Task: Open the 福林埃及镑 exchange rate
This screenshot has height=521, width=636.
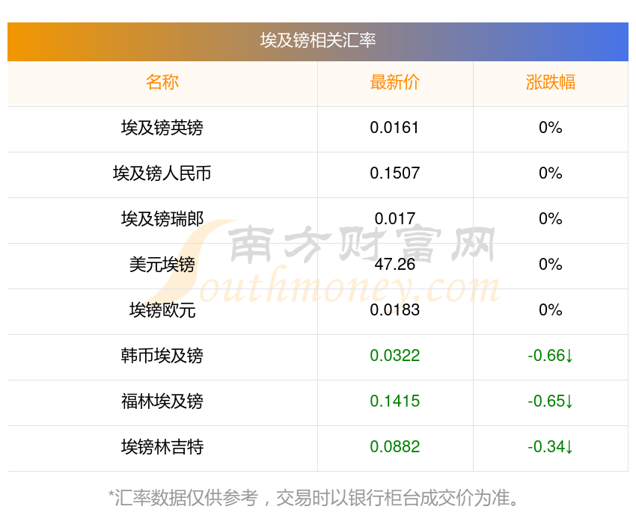Action: click(162, 401)
